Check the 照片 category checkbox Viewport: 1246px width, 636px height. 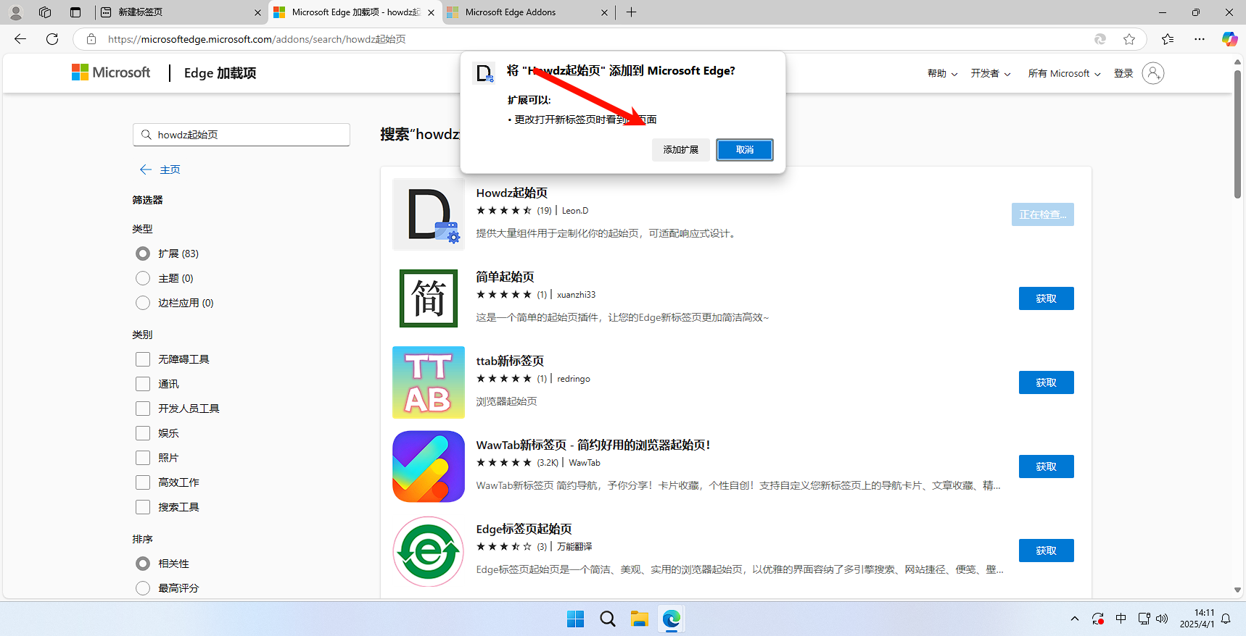point(143,458)
